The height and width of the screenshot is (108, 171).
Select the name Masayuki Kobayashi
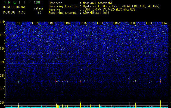(x=98, y=3)
